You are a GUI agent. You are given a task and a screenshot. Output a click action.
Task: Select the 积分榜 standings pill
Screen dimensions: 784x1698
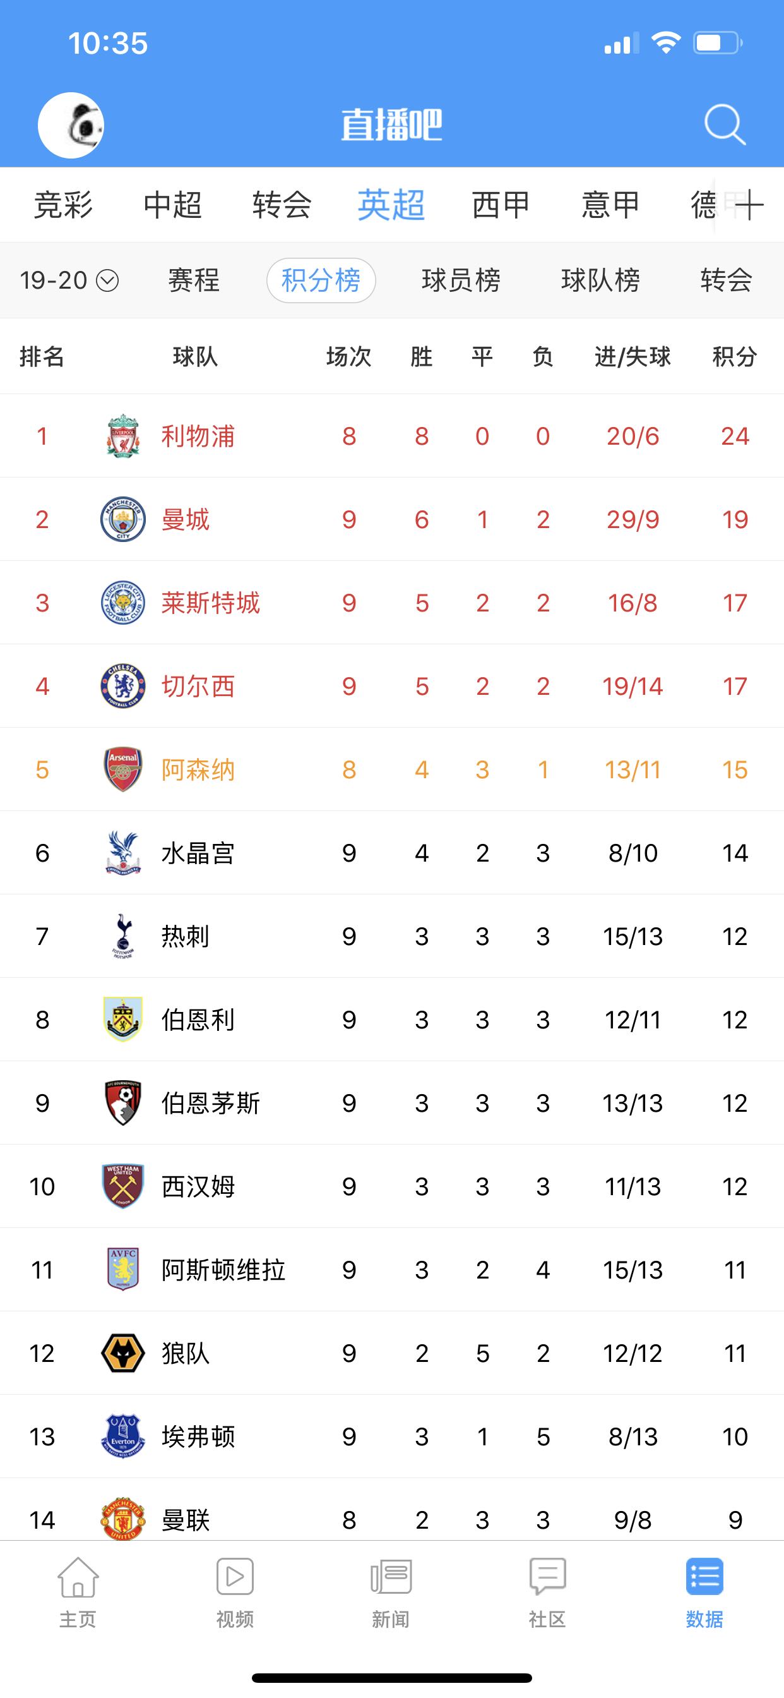[x=321, y=281]
